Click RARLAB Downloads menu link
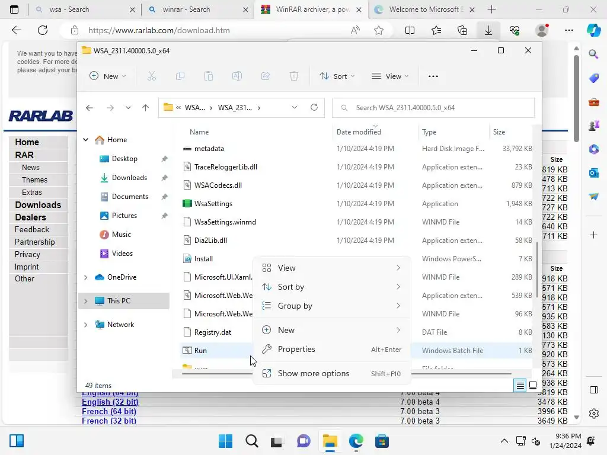The height and width of the screenshot is (455, 607). (38, 204)
